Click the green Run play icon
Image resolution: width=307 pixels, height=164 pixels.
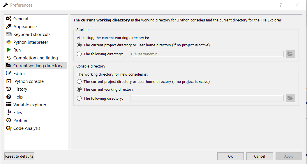tap(9, 50)
